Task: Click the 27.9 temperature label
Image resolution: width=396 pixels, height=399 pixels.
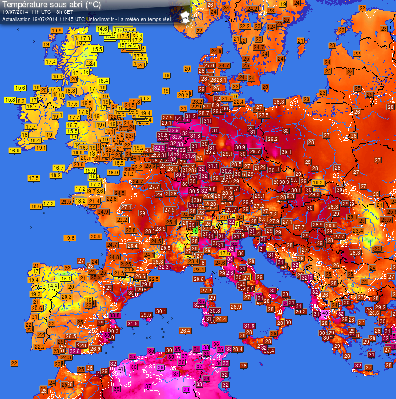Action: click(274, 221)
